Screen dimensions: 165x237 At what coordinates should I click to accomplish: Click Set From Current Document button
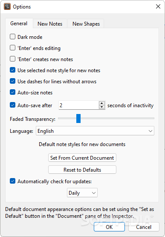point(82,158)
